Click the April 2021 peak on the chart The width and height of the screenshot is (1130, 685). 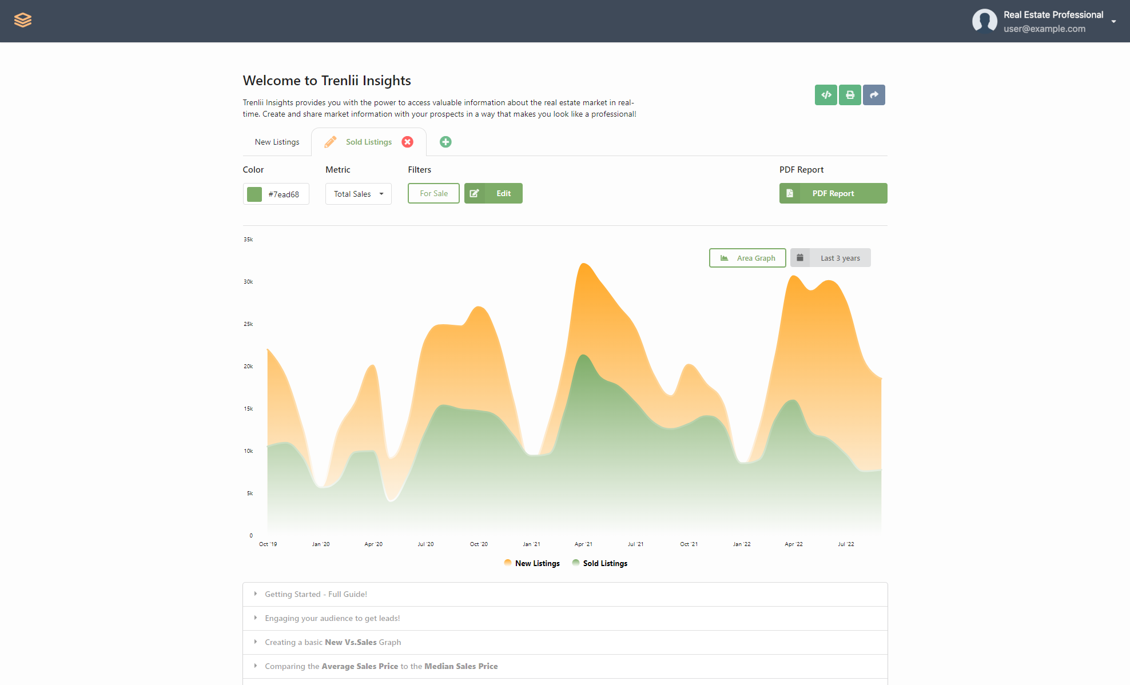tap(583, 264)
